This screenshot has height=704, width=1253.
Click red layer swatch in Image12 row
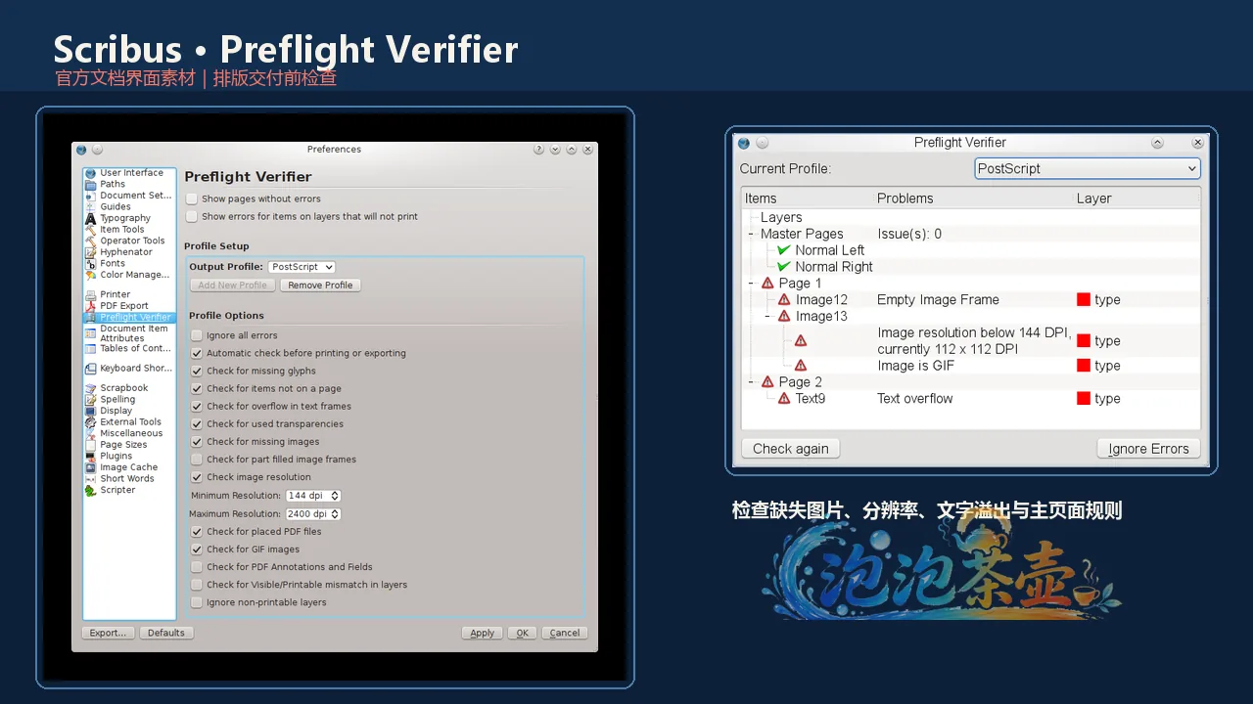[x=1084, y=300]
